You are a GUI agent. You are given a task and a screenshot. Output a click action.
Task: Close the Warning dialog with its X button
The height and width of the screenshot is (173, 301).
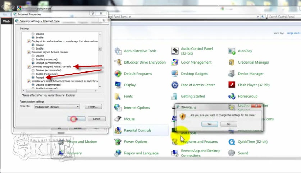[x=256, y=106]
